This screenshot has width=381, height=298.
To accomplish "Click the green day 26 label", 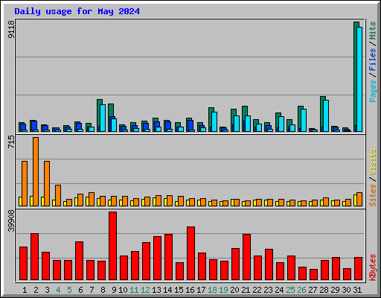I will 301,290.
